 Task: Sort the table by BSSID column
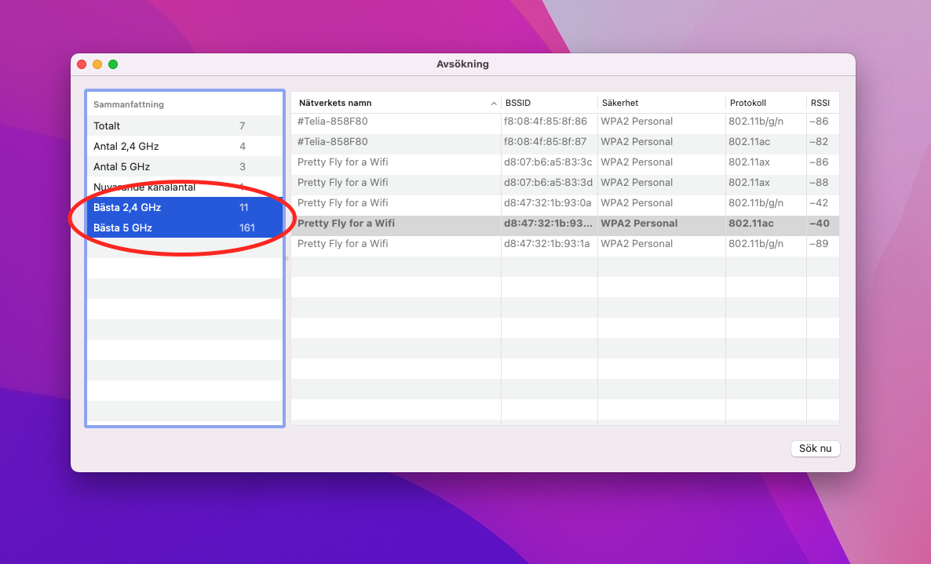(549, 104)
